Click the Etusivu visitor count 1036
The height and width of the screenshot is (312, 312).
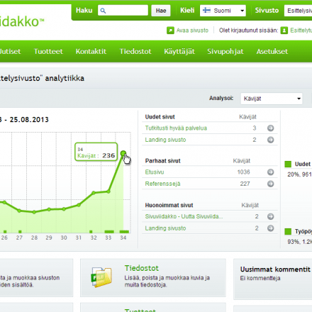(243, 172)
